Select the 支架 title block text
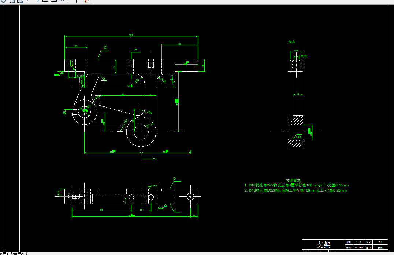 323,244
